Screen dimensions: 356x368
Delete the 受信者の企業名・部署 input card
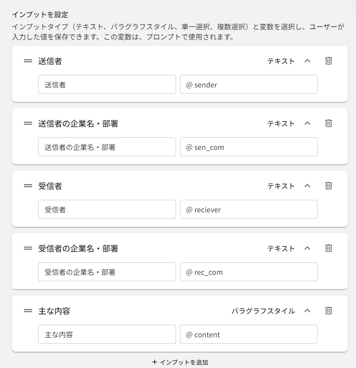(x=328, y=248)
